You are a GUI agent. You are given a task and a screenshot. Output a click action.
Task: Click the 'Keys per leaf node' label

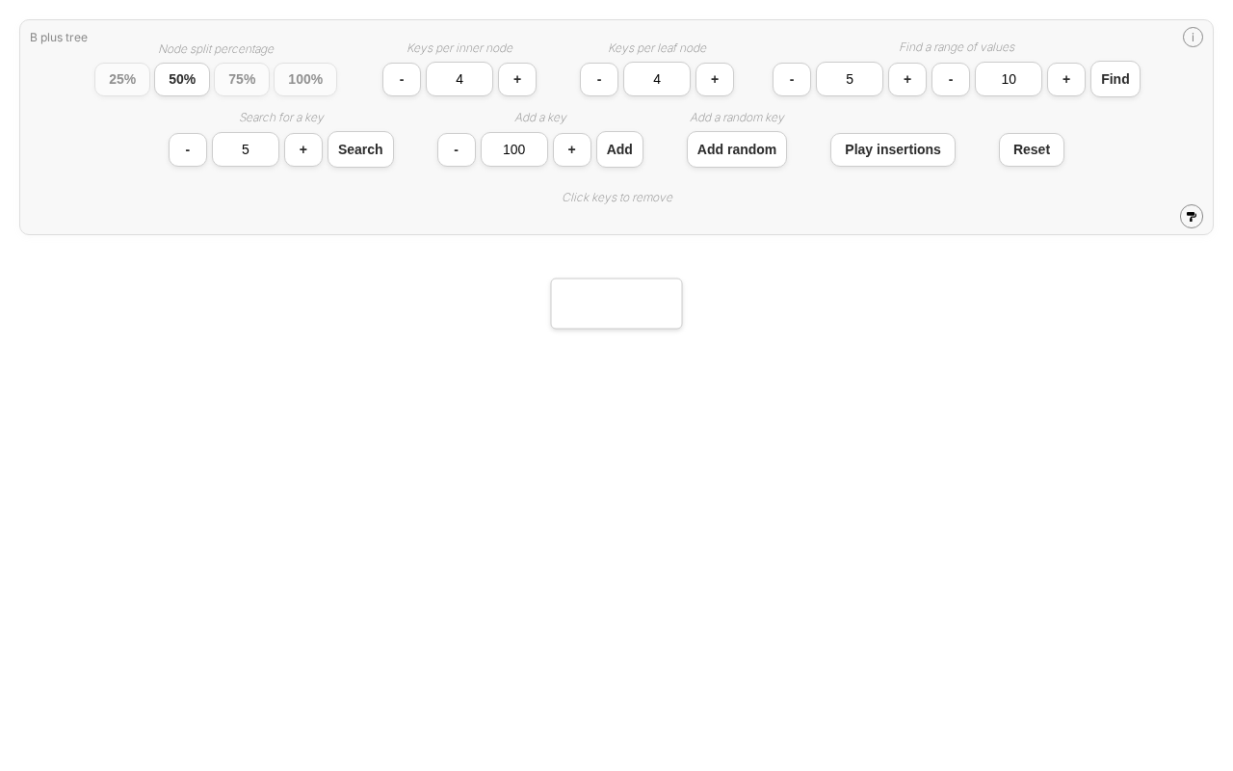tap(657, 48)
